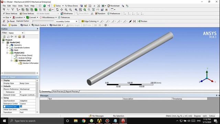Click the ANSYS Mechanical taskbar icon
220x124 pixels.
point(123,121)
